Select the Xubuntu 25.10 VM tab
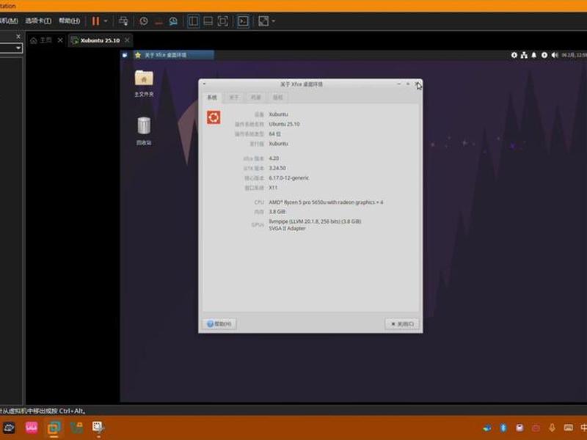Image resolution: width=587 pixels, height=440 pixels. point(96,40)
